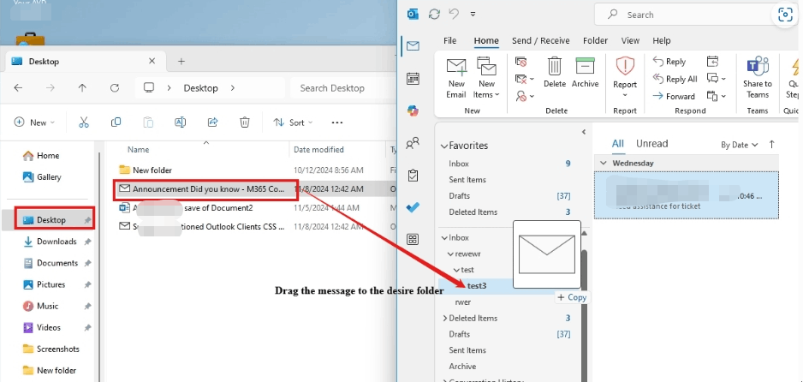Open the Clean Up dropdown icon
The image size is (803, 382).
[x=525, y=79]
